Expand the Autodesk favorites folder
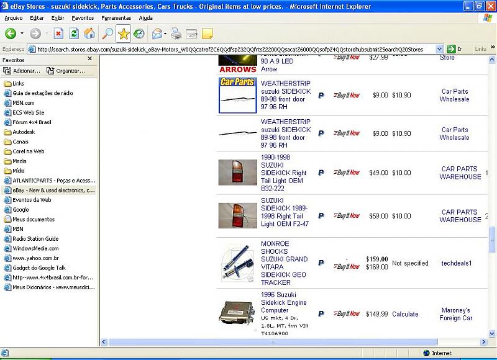497x360 pixels. [x=19, y=132]
